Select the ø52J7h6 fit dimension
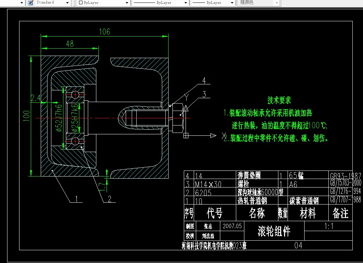This screenshot has height=263, width=363. (x=59, y=118)
